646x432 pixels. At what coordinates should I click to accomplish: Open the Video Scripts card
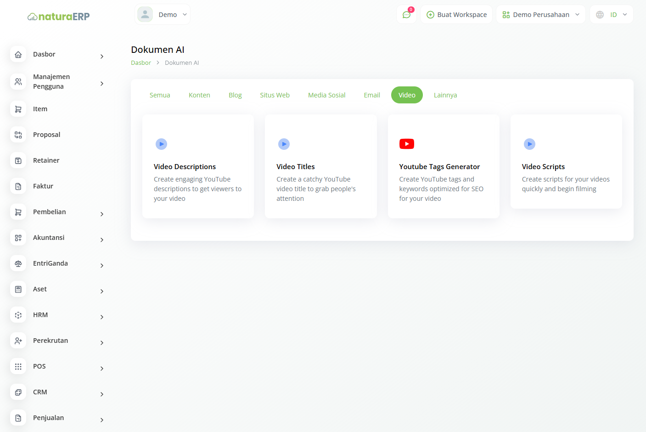tap(566, 162)
